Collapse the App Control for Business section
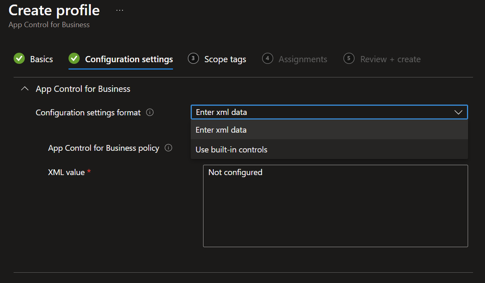Viewport: 485px width, 283px height. click(25, 89)
